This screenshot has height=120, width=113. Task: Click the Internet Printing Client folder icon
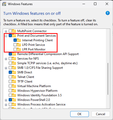click(x=19, y=40)
